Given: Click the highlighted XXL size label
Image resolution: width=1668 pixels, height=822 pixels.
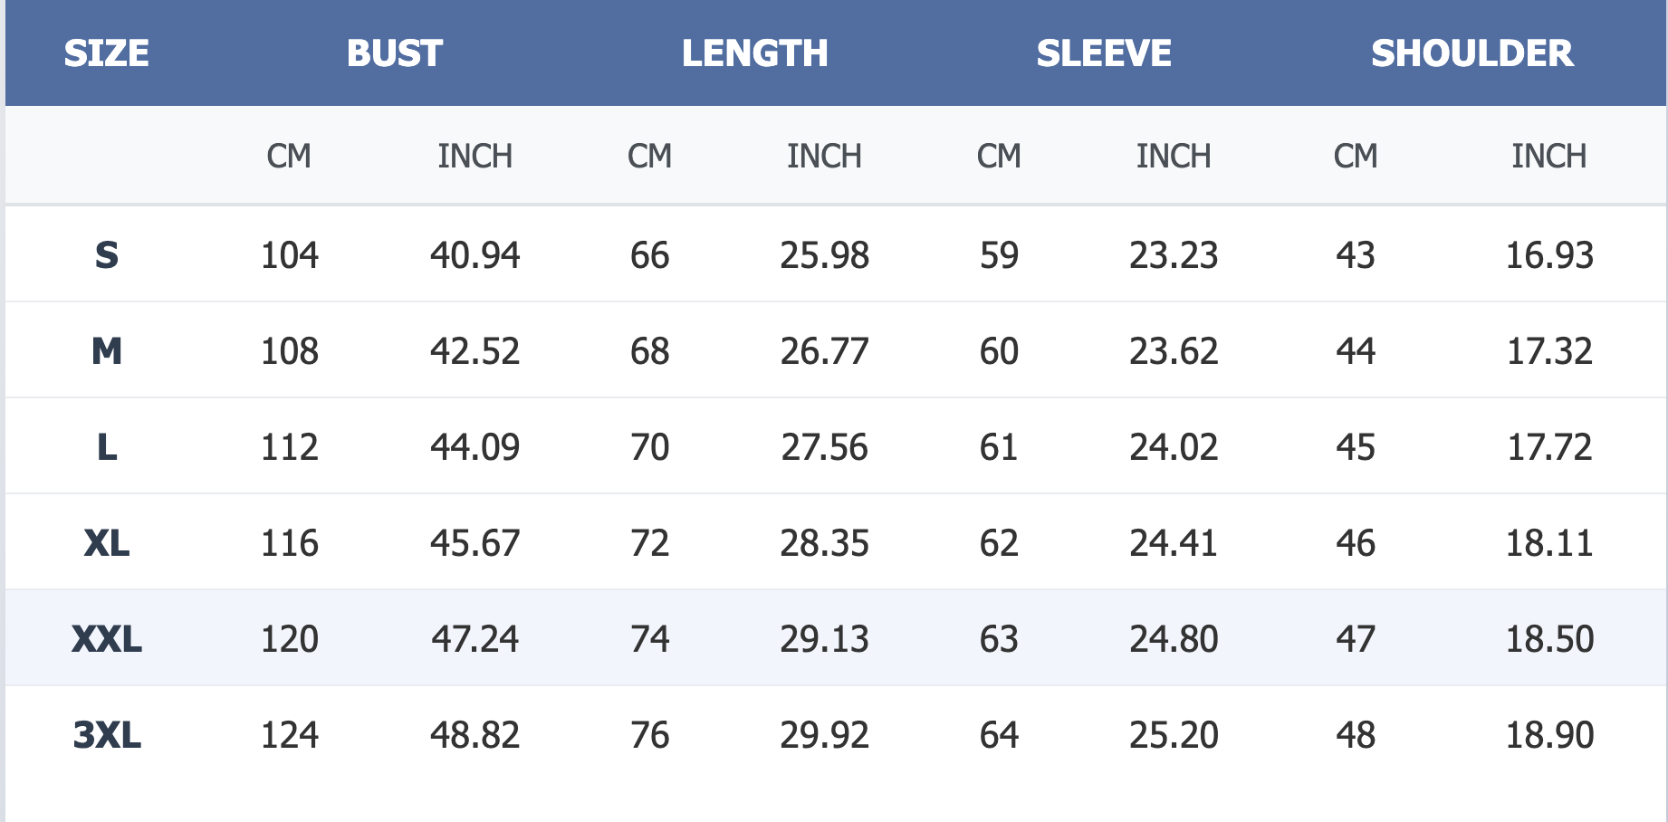Looking at the screenshot, I should click(107, 639).
